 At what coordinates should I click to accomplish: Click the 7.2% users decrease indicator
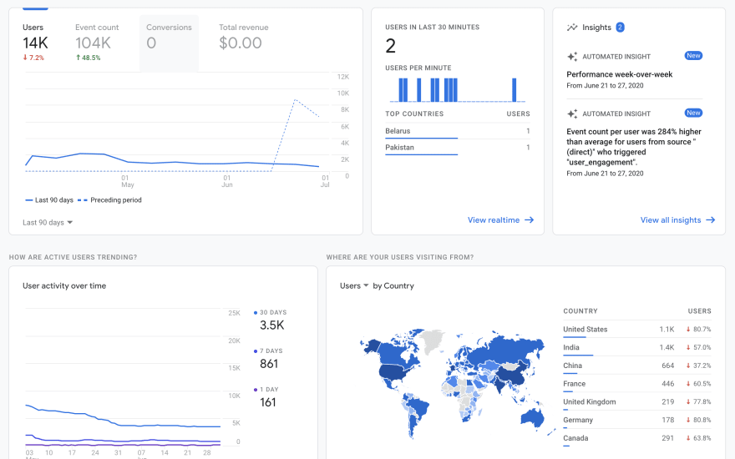tap(33, 58)
